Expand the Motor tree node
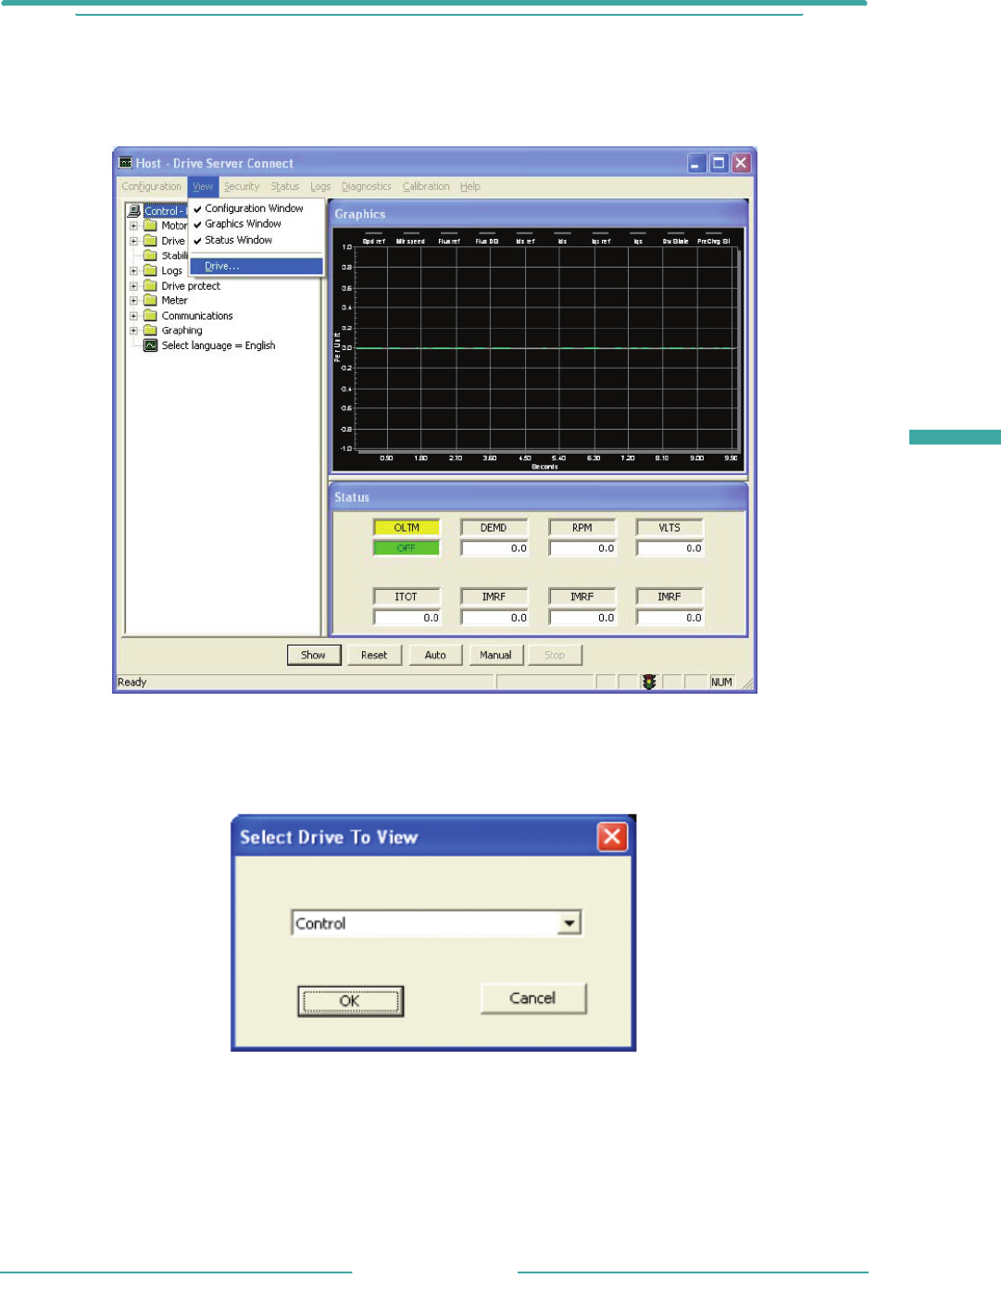Screen dimensions: 1001x1291 coord(133,226)
